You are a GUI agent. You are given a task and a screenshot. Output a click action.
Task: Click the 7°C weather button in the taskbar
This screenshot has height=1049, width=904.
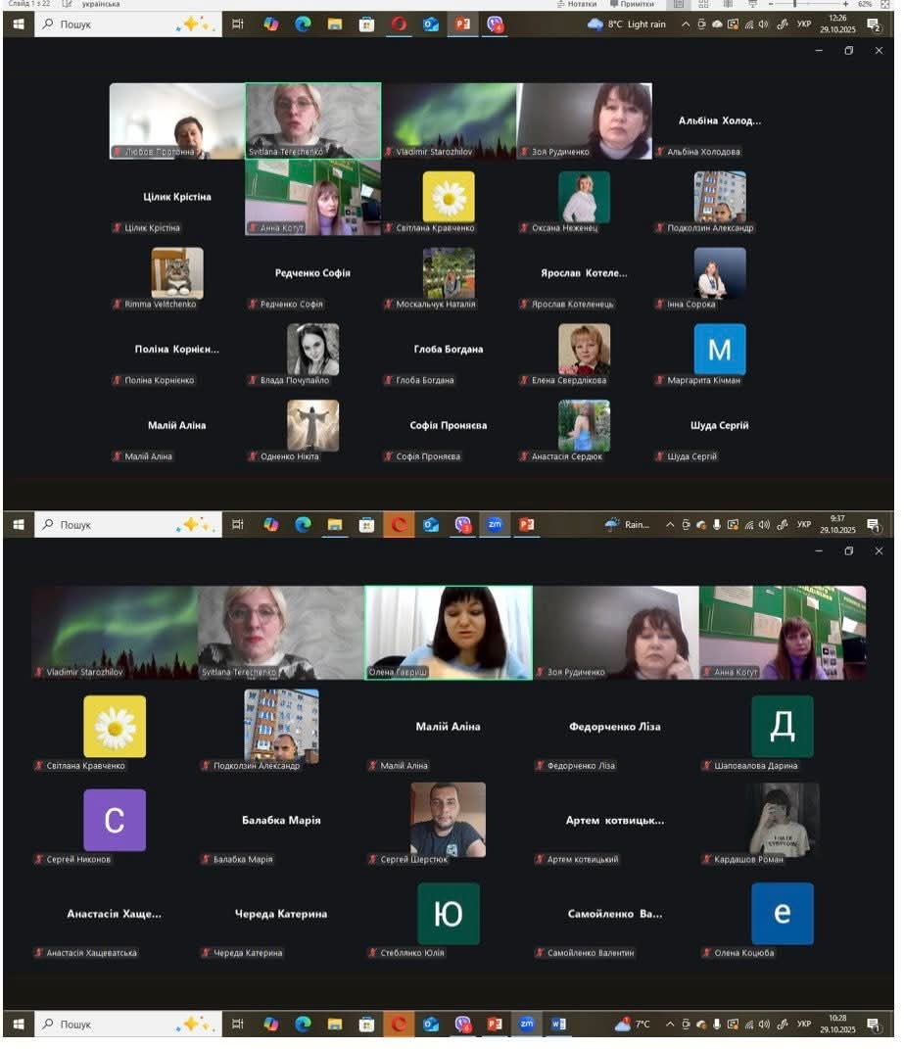click(x=633, y=1025)
